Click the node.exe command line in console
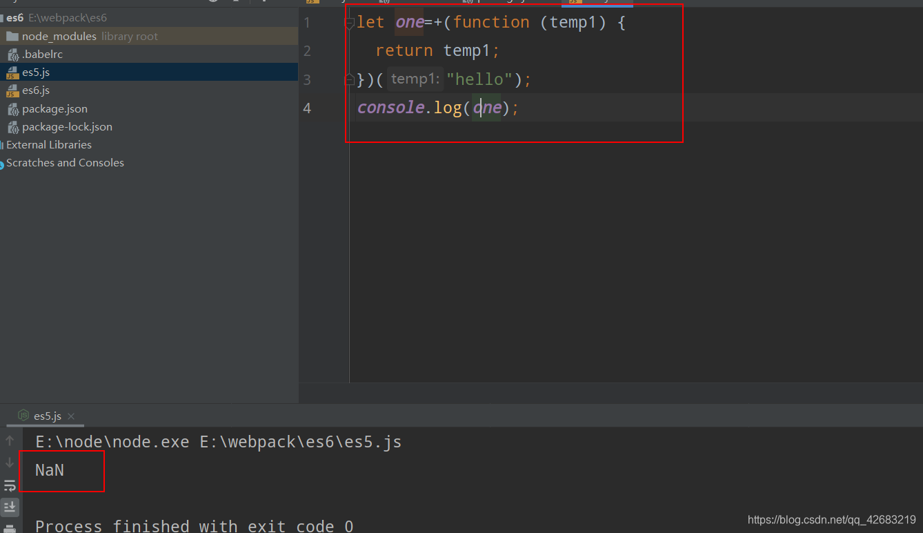923x533 pixels. 219,442
